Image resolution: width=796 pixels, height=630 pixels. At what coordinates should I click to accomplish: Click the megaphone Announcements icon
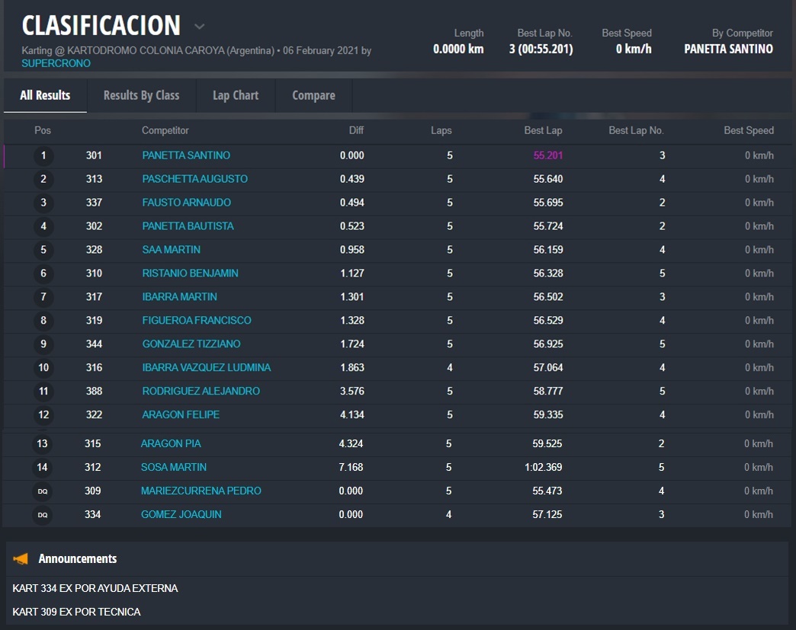tap(21, 559)
